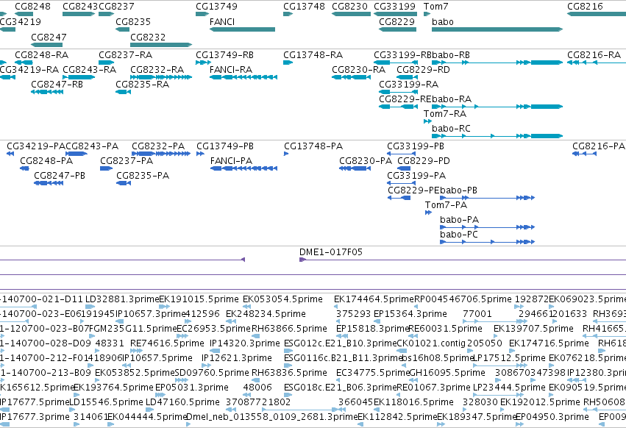
Task: Click the Tom7-PA protein arrow
Action: 428,213
